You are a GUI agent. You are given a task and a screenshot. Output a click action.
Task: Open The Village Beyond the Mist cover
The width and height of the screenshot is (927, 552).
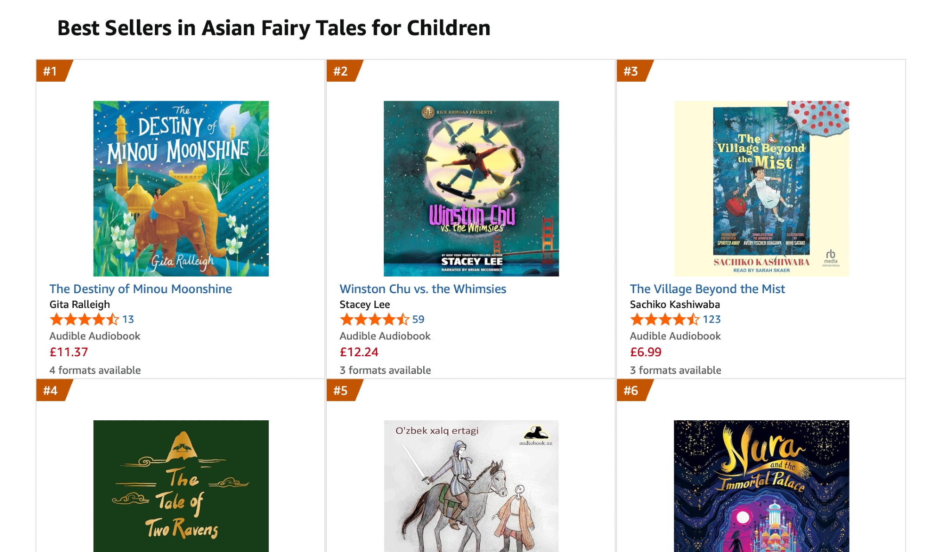click(761, 188)
